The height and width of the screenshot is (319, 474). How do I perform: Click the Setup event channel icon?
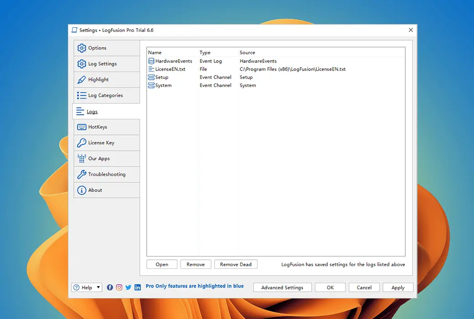coord(151,77)
